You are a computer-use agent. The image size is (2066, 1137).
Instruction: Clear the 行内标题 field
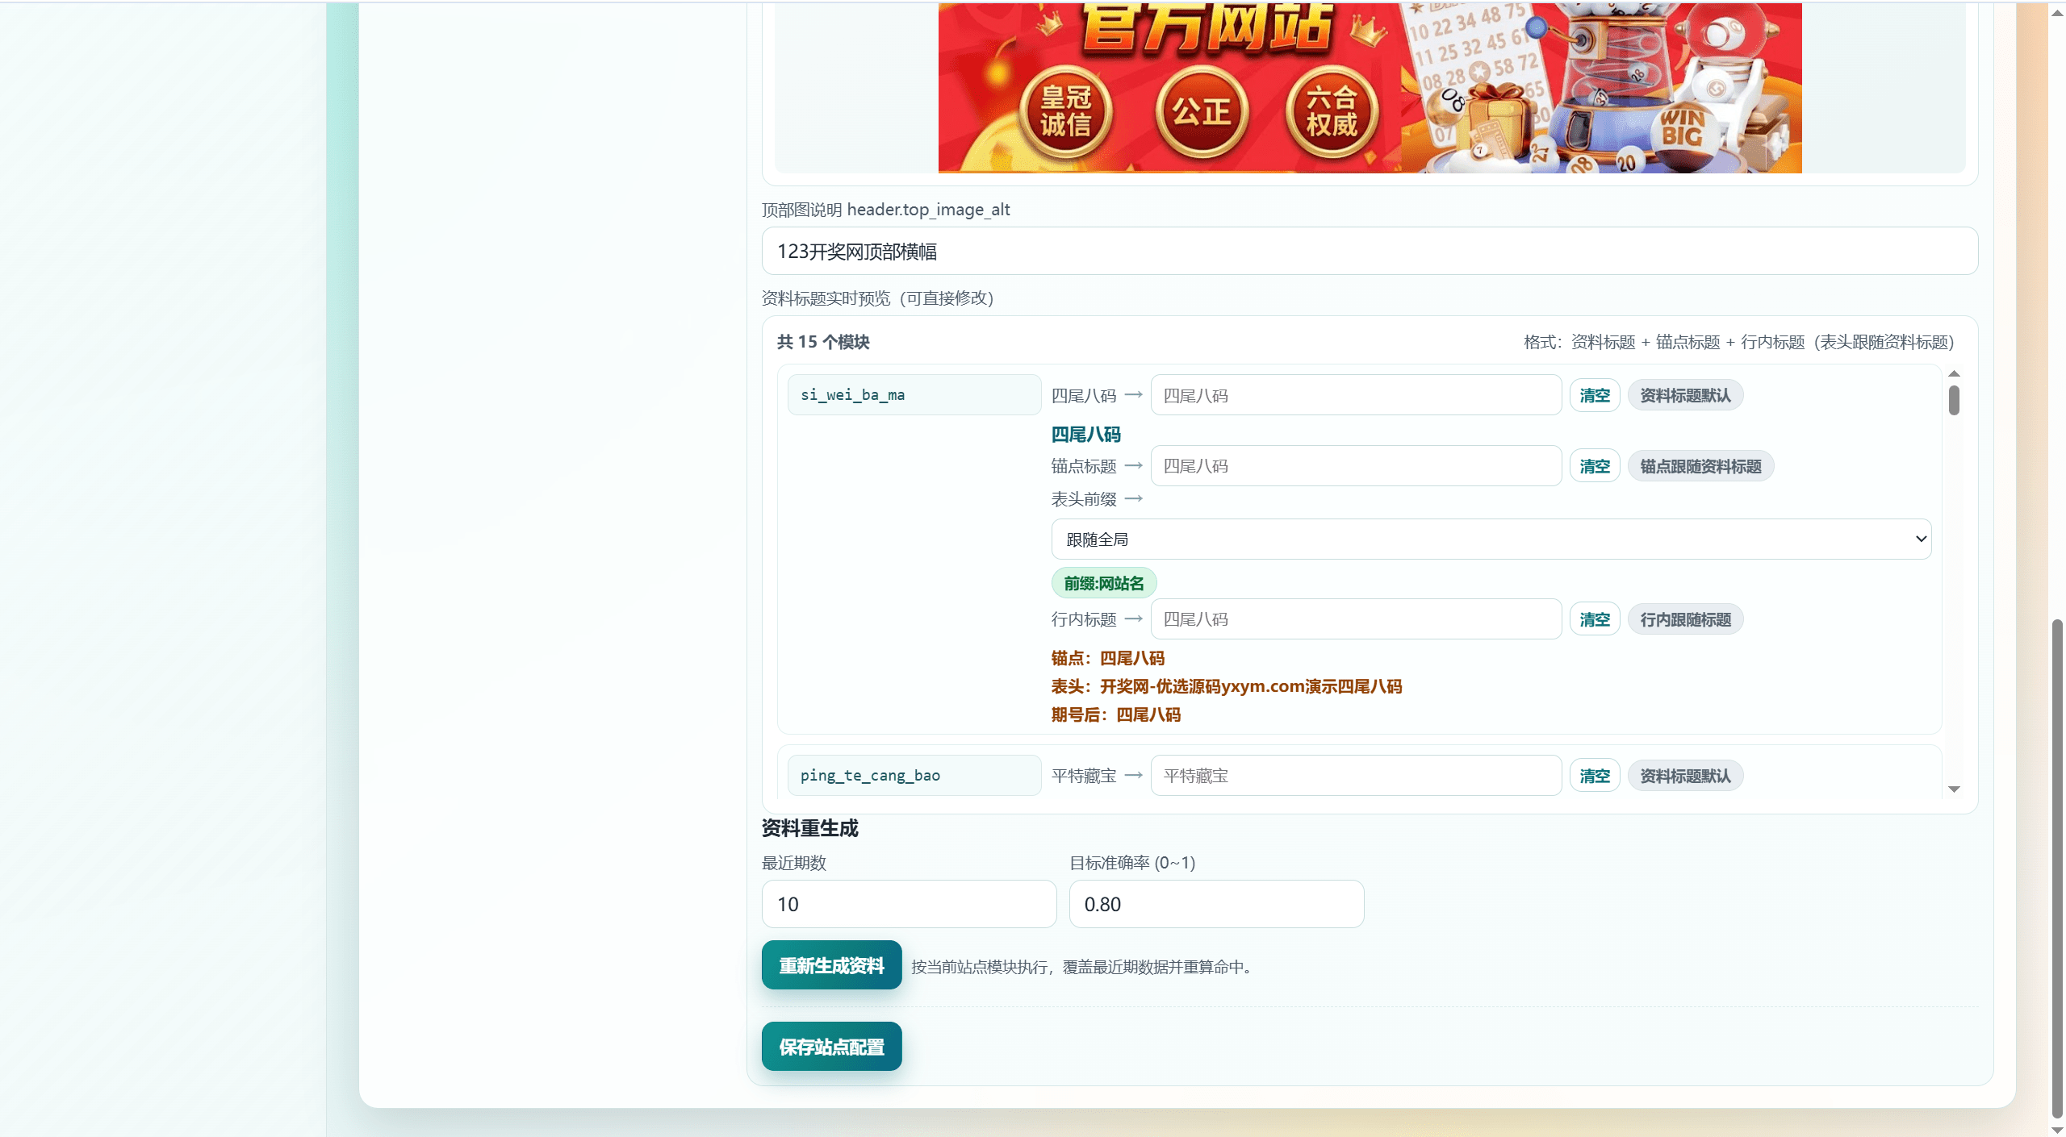click(1595, 619)
